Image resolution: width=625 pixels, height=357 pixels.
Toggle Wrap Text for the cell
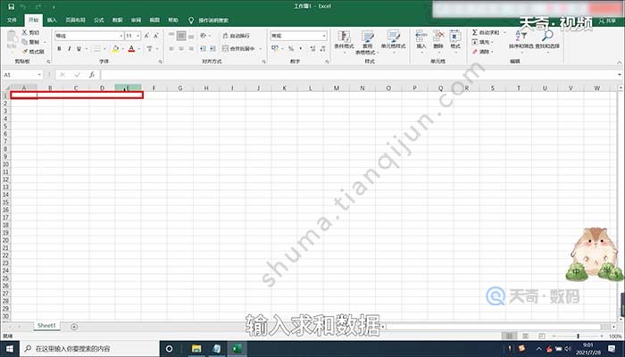[236, 36]
